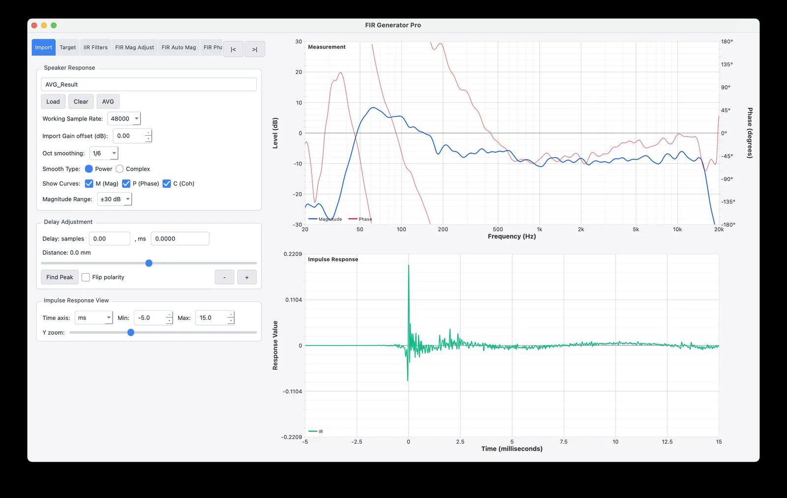Click the minus delay button

click(x=224, y=277)
